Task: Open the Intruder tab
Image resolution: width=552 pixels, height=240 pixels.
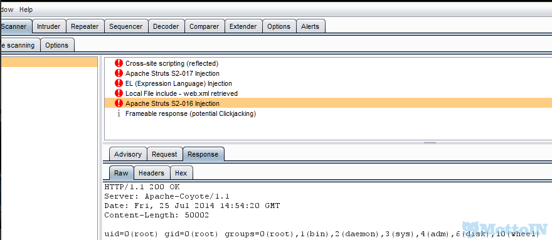Action: [49, 26]
